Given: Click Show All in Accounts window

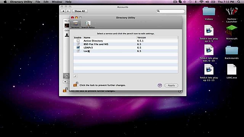Looking at the screenshot, I should (80, 11).
